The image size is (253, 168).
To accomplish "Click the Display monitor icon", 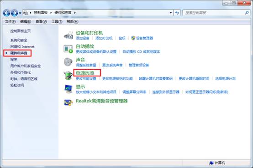I will pyautogui.click(x=69, y=89).
